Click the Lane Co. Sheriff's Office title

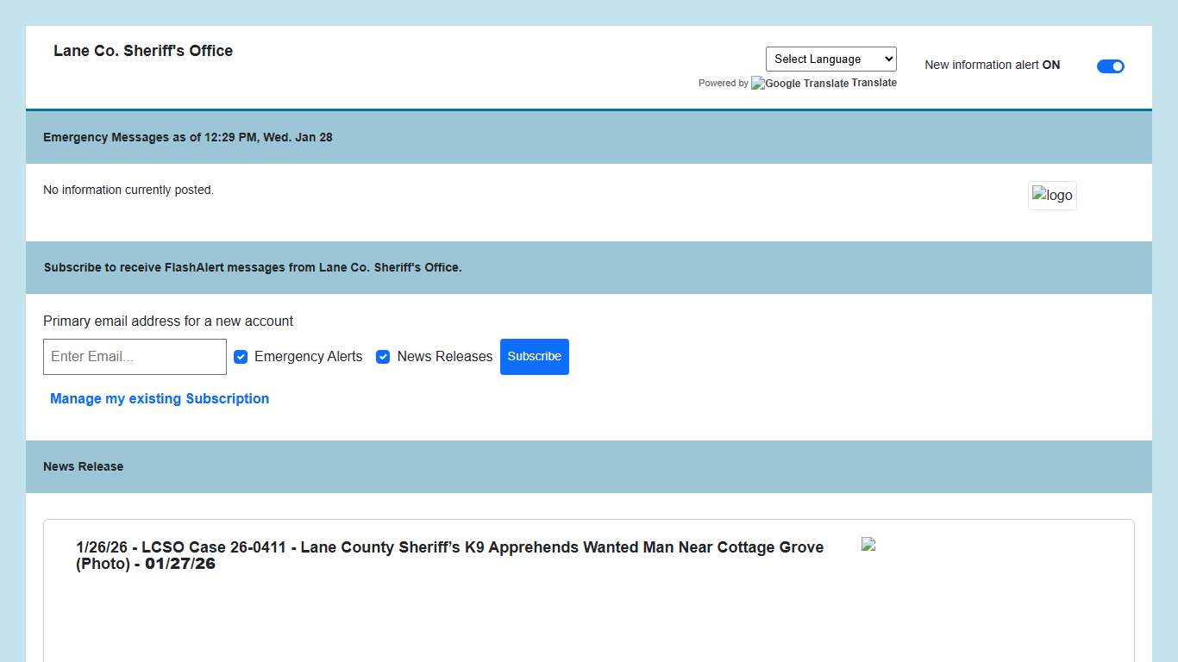[x=143, y=51]
